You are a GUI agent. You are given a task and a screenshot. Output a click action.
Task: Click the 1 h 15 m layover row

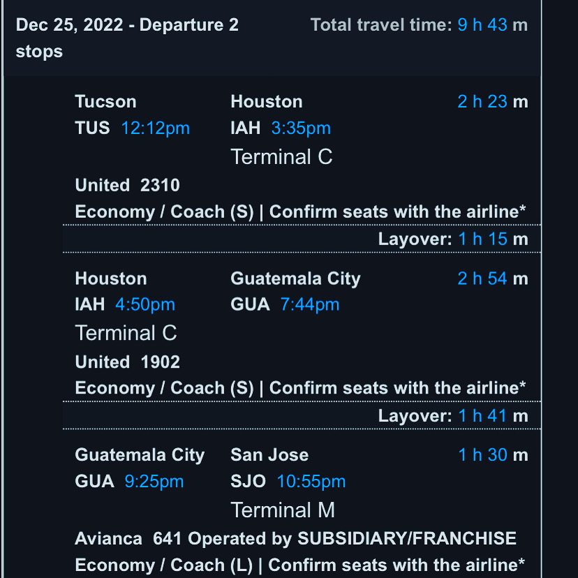coord(453,239)
